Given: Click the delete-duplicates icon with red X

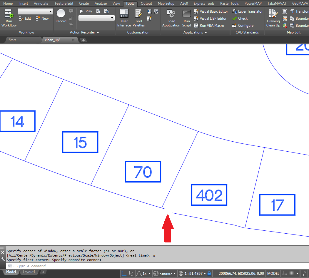Looking at the screenshot, I should tap(285, 25).
